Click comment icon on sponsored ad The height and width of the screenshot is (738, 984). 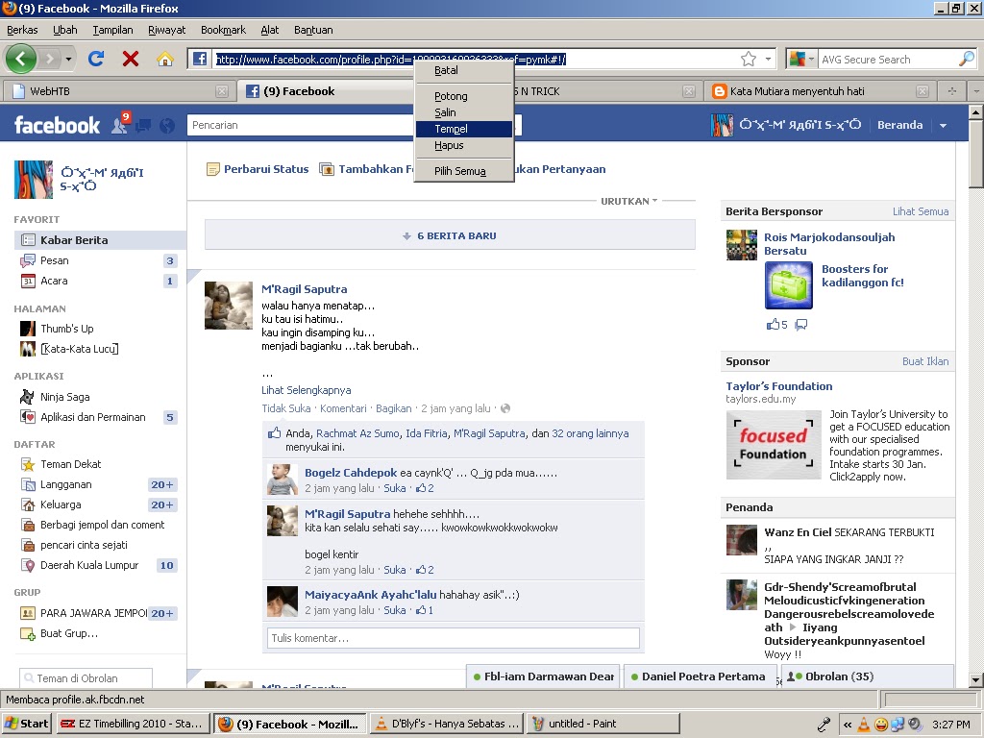(800, 325)
